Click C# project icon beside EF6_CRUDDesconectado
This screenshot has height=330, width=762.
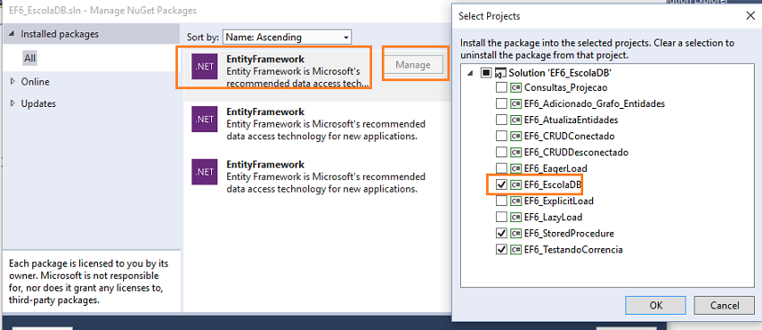(516, 152)
